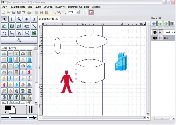
Task: Select the text edit cursor tool
Action: click(x=12, y=19)
